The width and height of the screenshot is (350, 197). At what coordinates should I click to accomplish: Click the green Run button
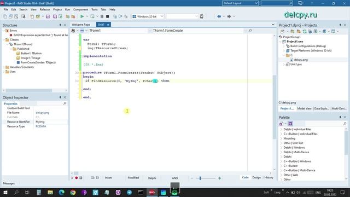pos(82,16)
